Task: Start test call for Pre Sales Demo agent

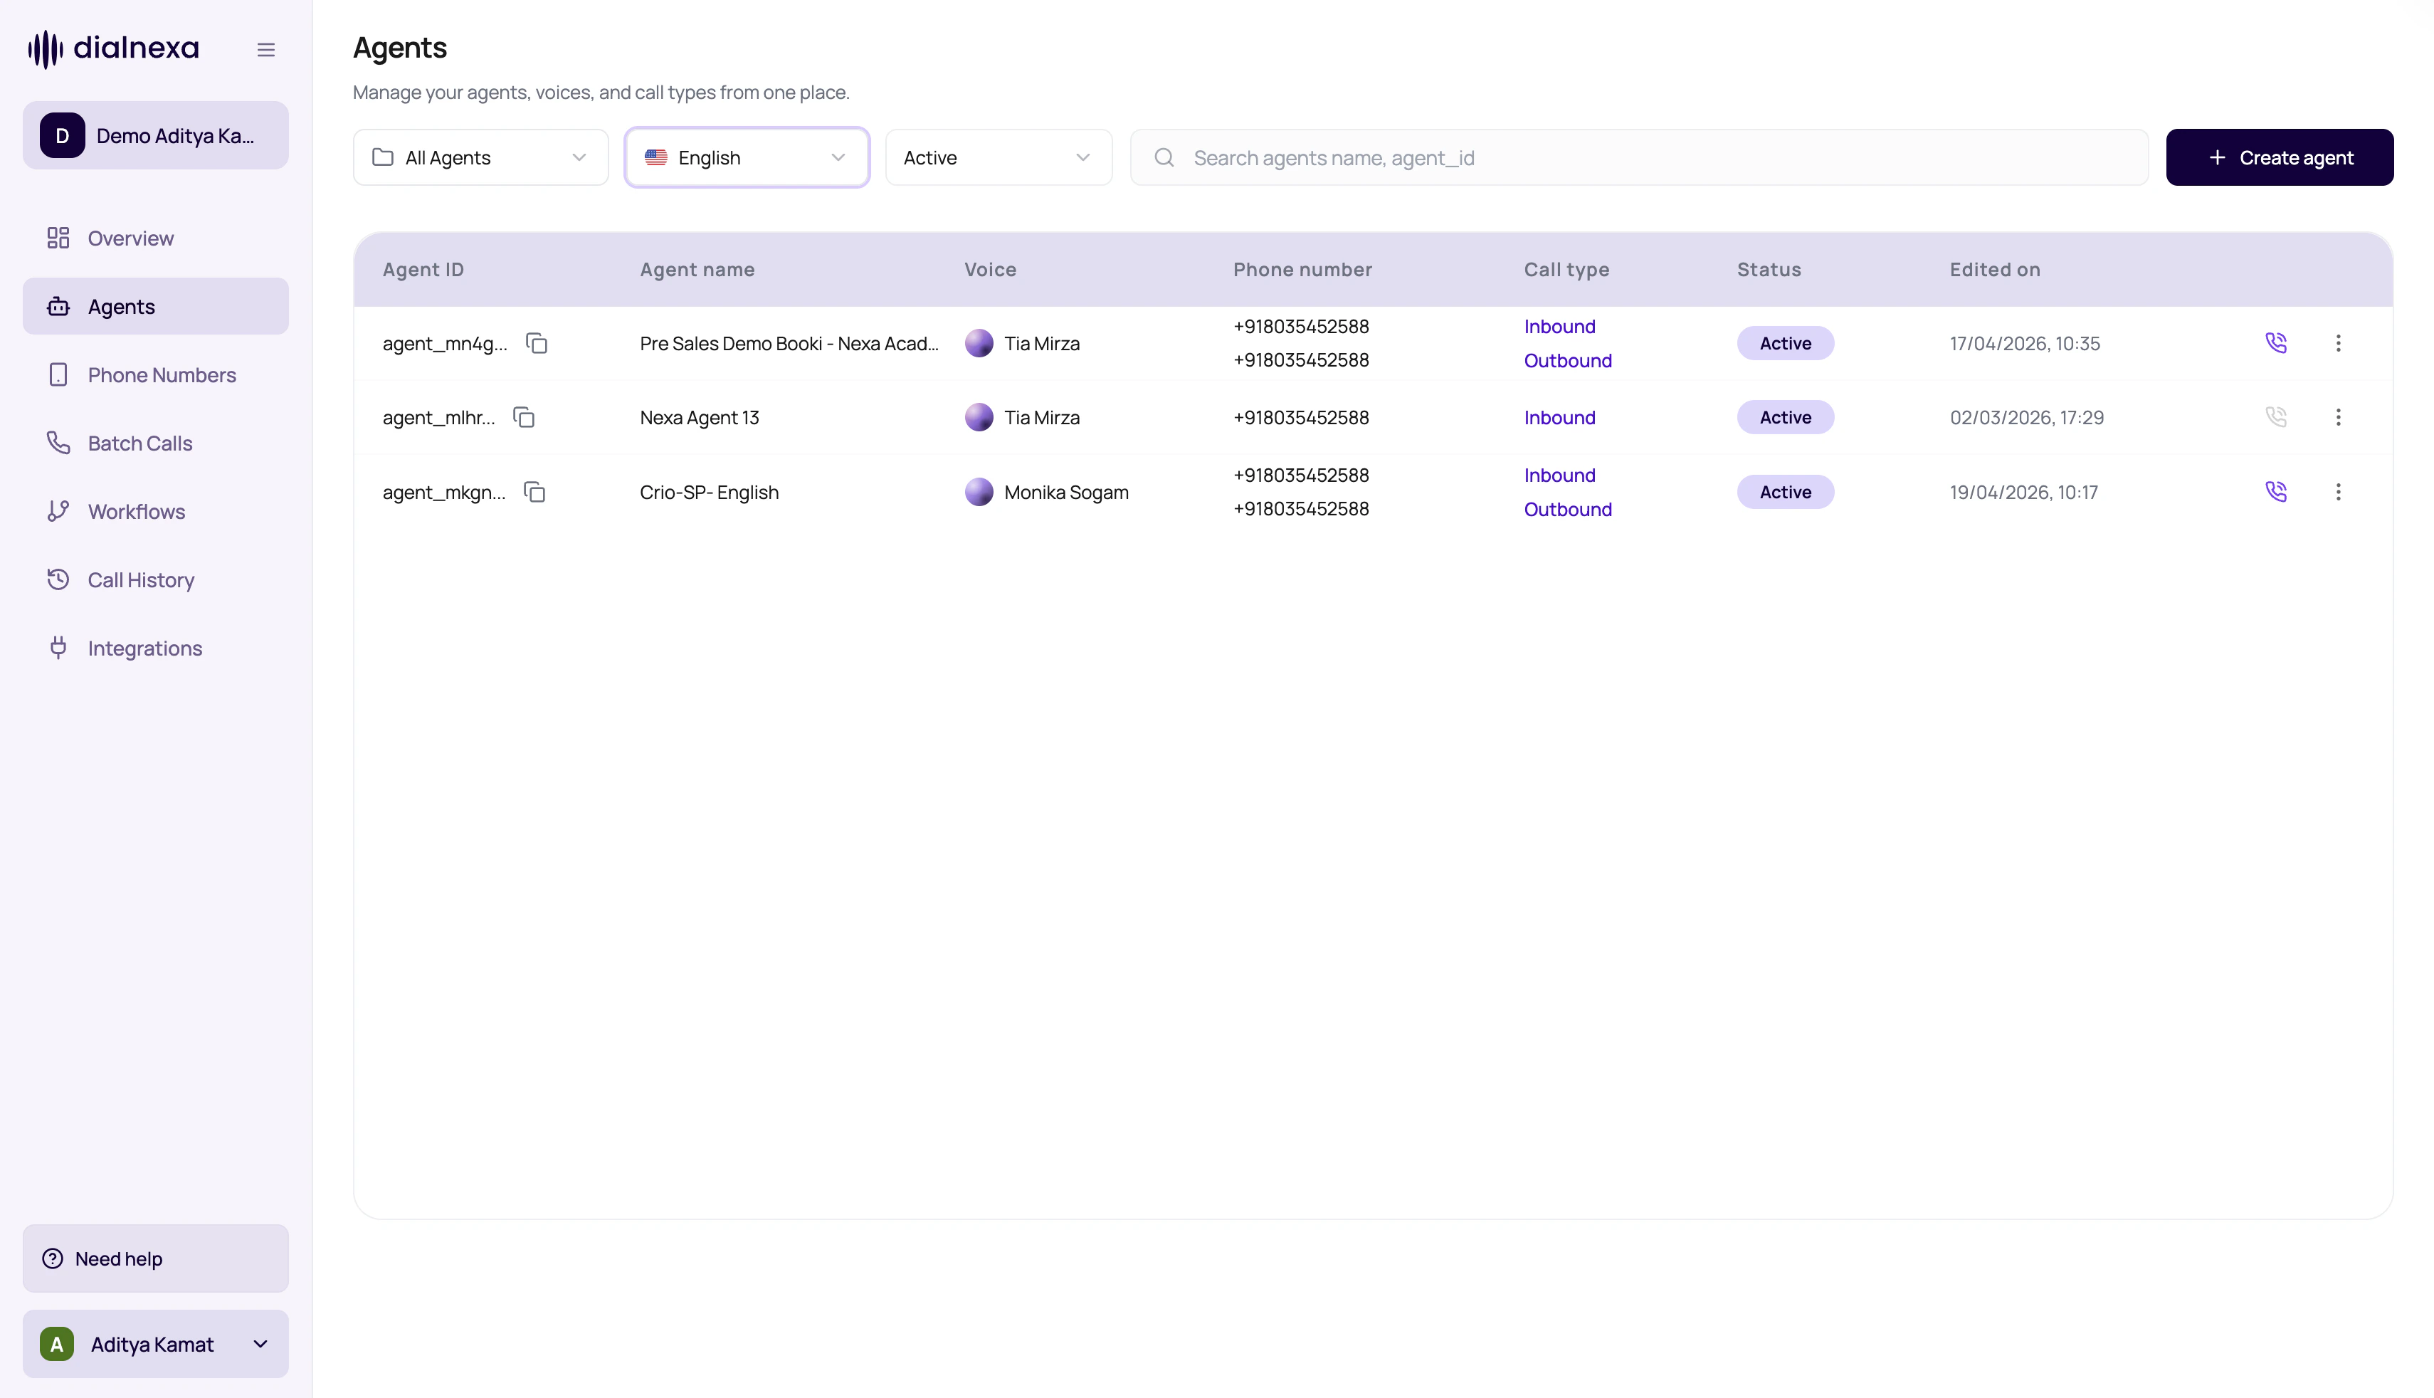Action: coord(2275,343)
